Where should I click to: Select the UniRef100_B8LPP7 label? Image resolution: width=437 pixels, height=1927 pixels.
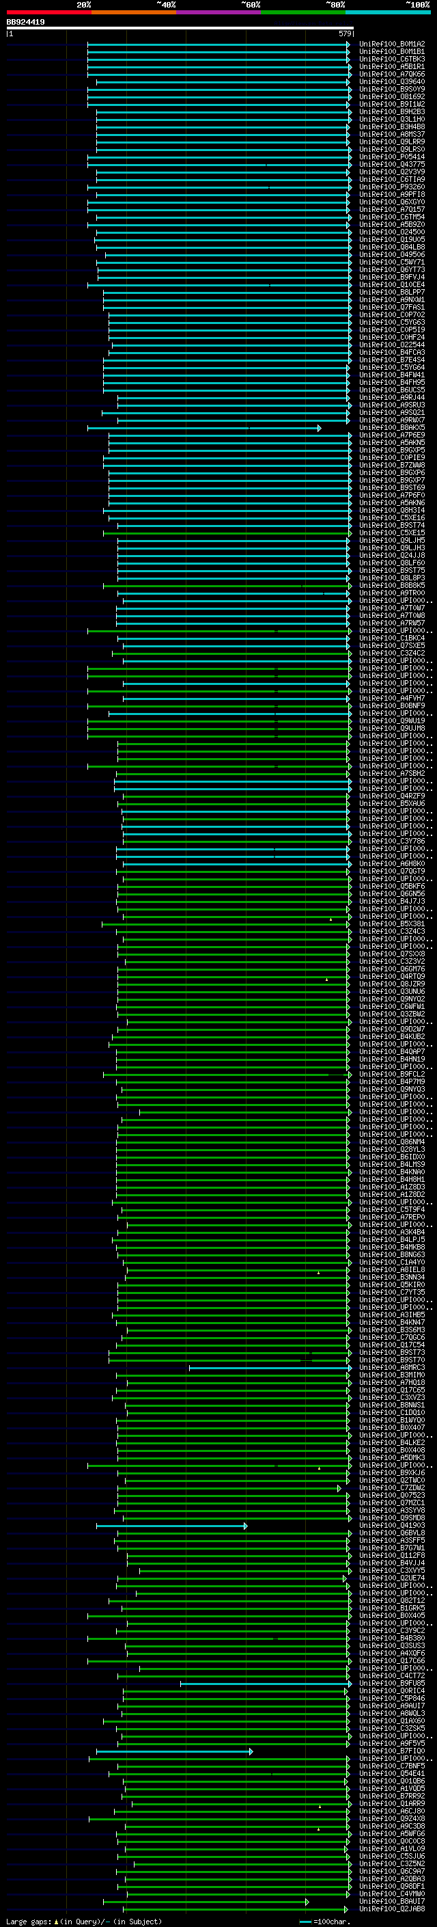point(392,293)
